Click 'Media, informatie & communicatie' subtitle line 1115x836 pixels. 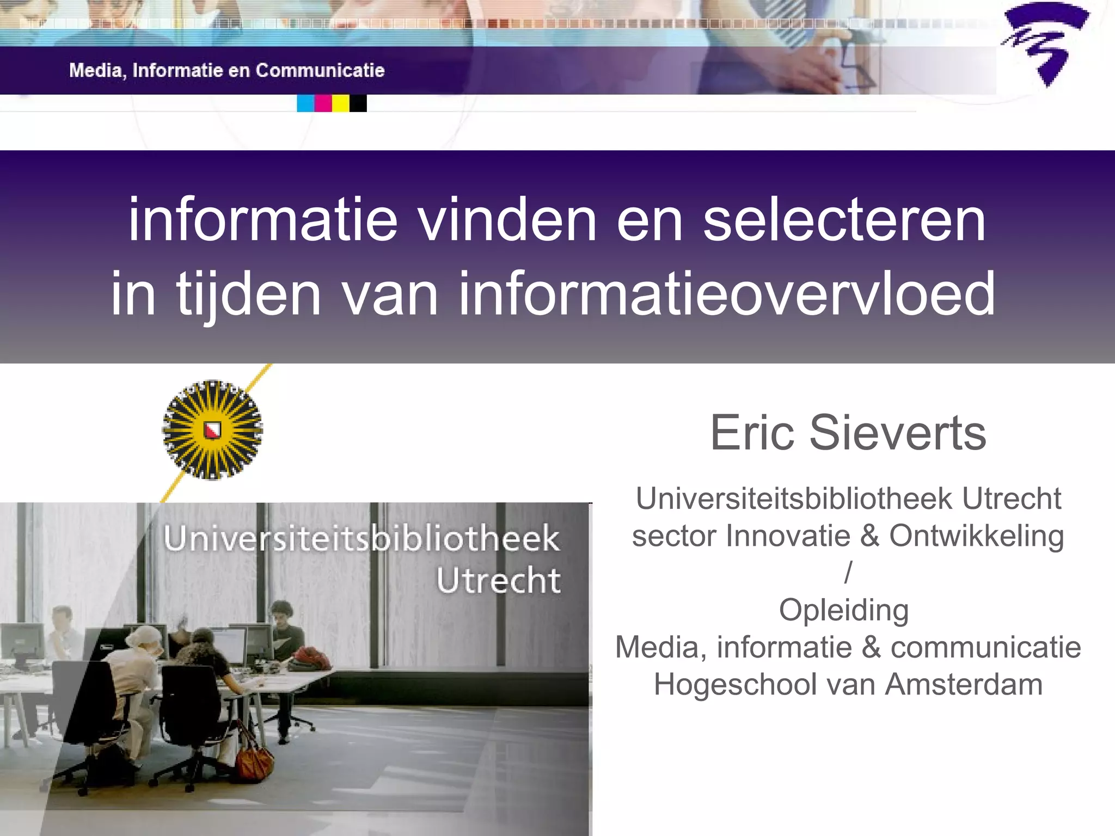(x=848, y=647)
